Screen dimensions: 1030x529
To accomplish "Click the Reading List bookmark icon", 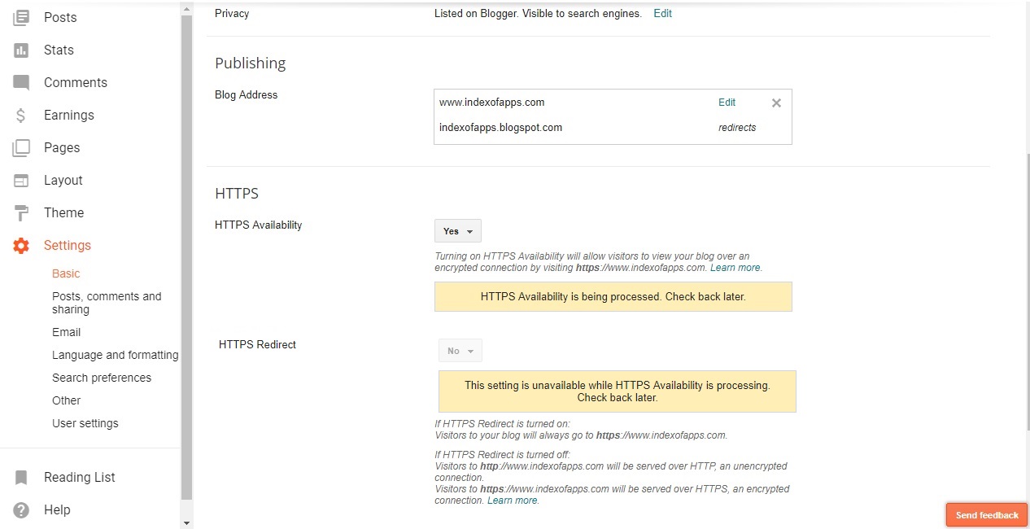I will [21, 477].
